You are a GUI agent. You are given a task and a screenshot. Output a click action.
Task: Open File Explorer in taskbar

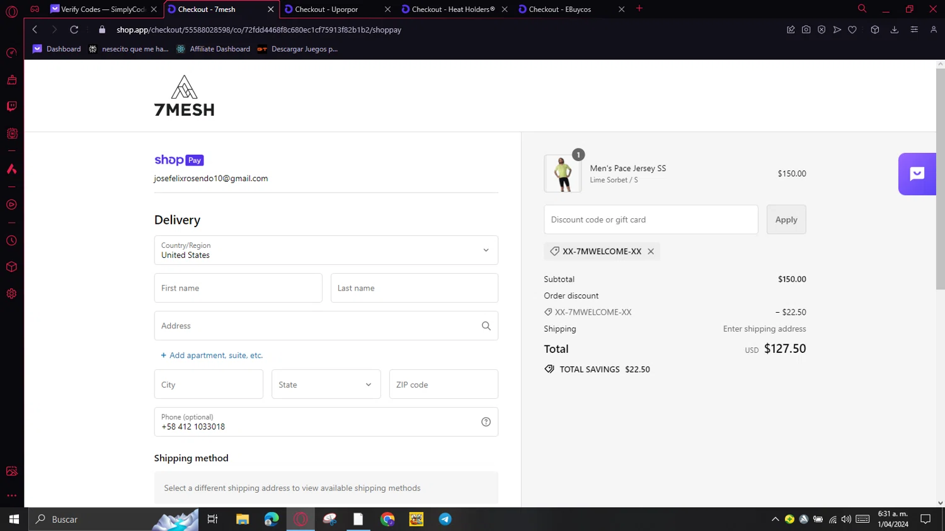(243, 519)
